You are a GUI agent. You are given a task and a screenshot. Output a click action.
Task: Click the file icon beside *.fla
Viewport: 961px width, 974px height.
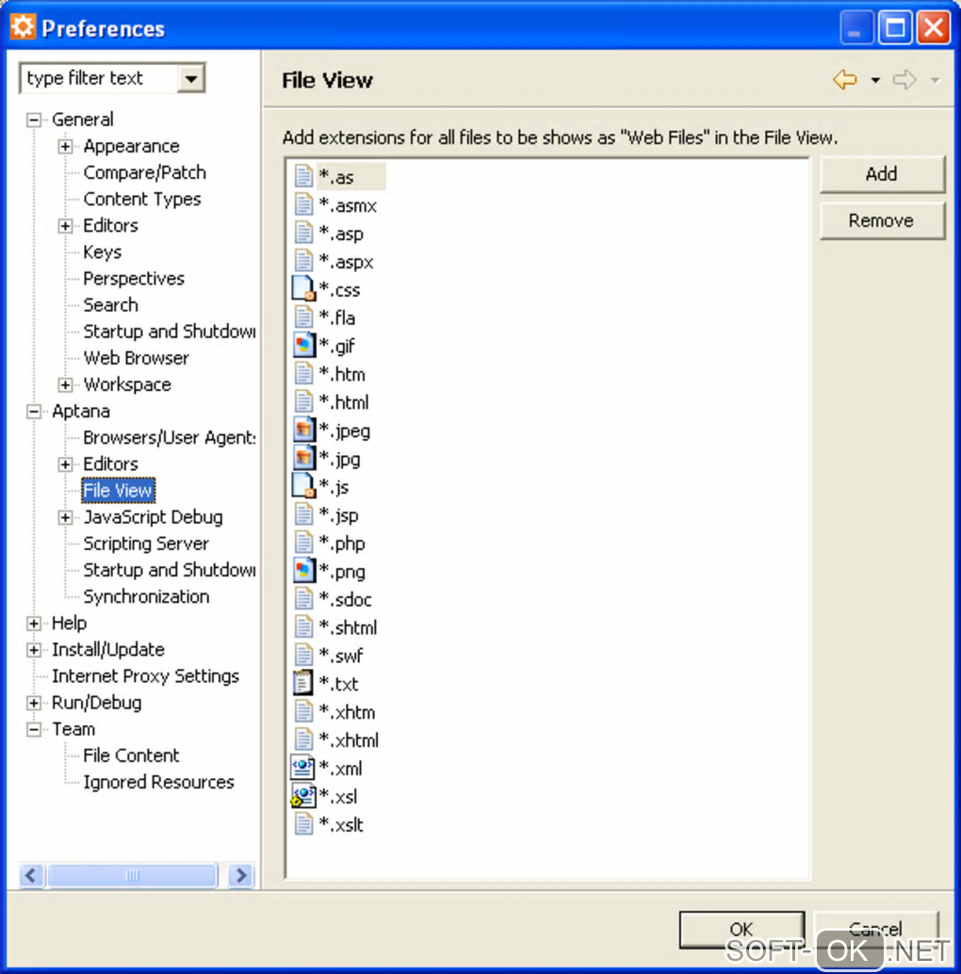(x=303, y=317)
